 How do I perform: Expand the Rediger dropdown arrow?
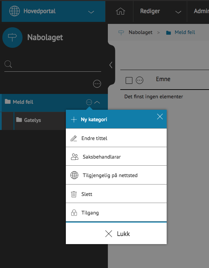tap(178, 12)
